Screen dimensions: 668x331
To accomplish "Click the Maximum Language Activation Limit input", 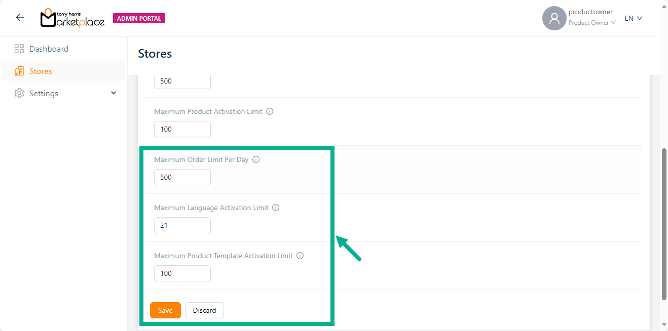I will pyautogui.click(x=182, y=225).
